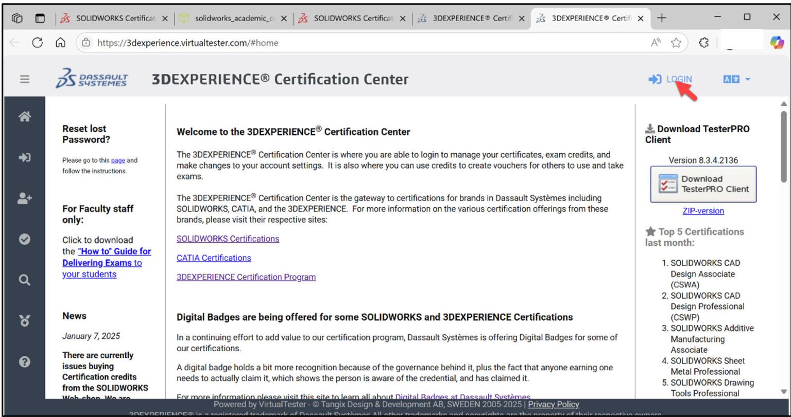The width and height of the screenshot is (791, 417).
Task: Click the browser refresh button
Action: 37,42
